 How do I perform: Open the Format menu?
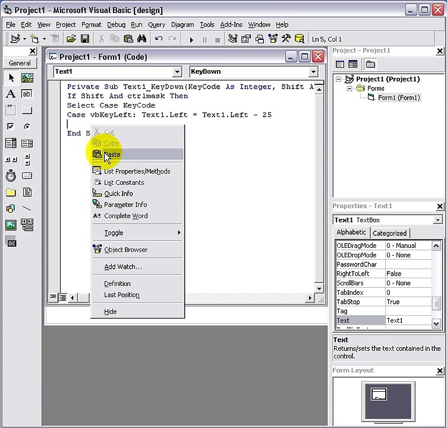pyautogui.click(x=91, y=25)
